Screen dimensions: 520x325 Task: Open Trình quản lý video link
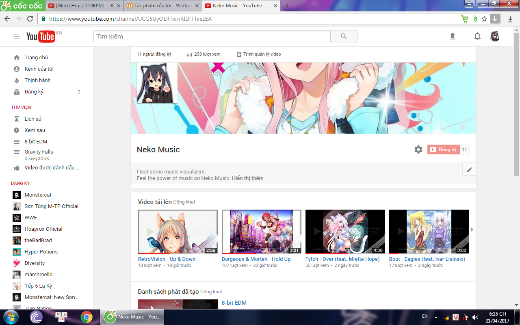click(x=262, y=54)
